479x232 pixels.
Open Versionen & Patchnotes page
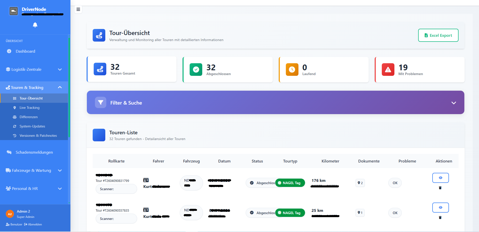[x=34, y=136]
